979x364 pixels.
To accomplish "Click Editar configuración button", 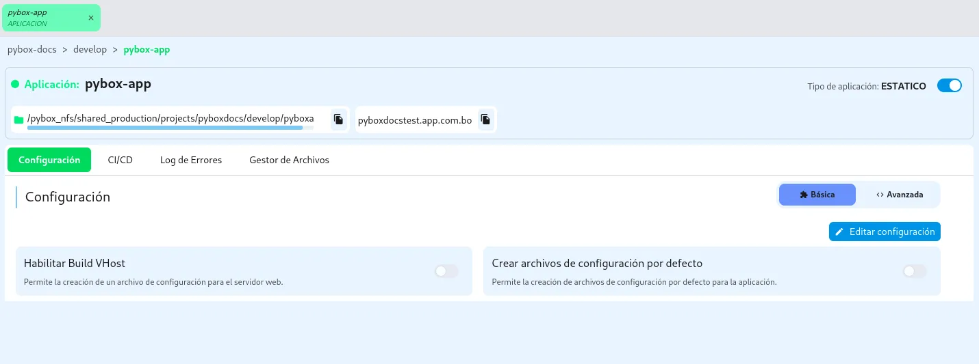I will coord(885,232).
